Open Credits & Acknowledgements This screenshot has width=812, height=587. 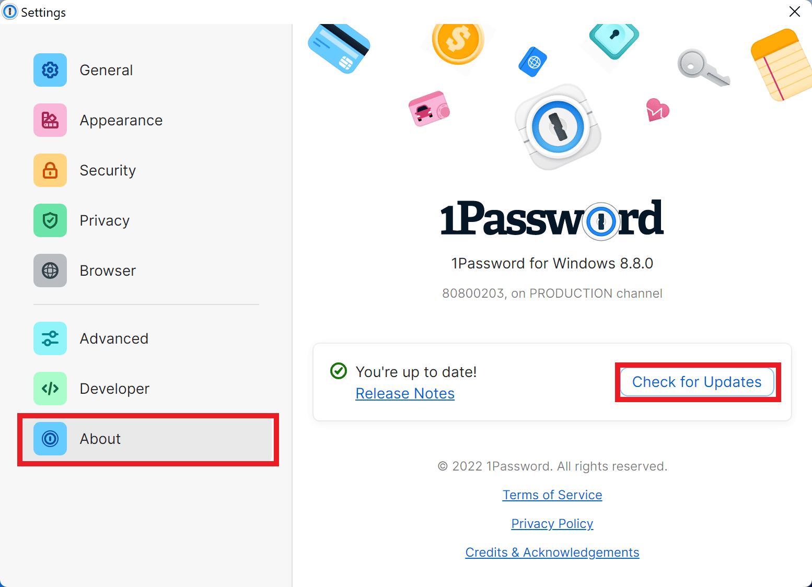click(x=552, y=552)
